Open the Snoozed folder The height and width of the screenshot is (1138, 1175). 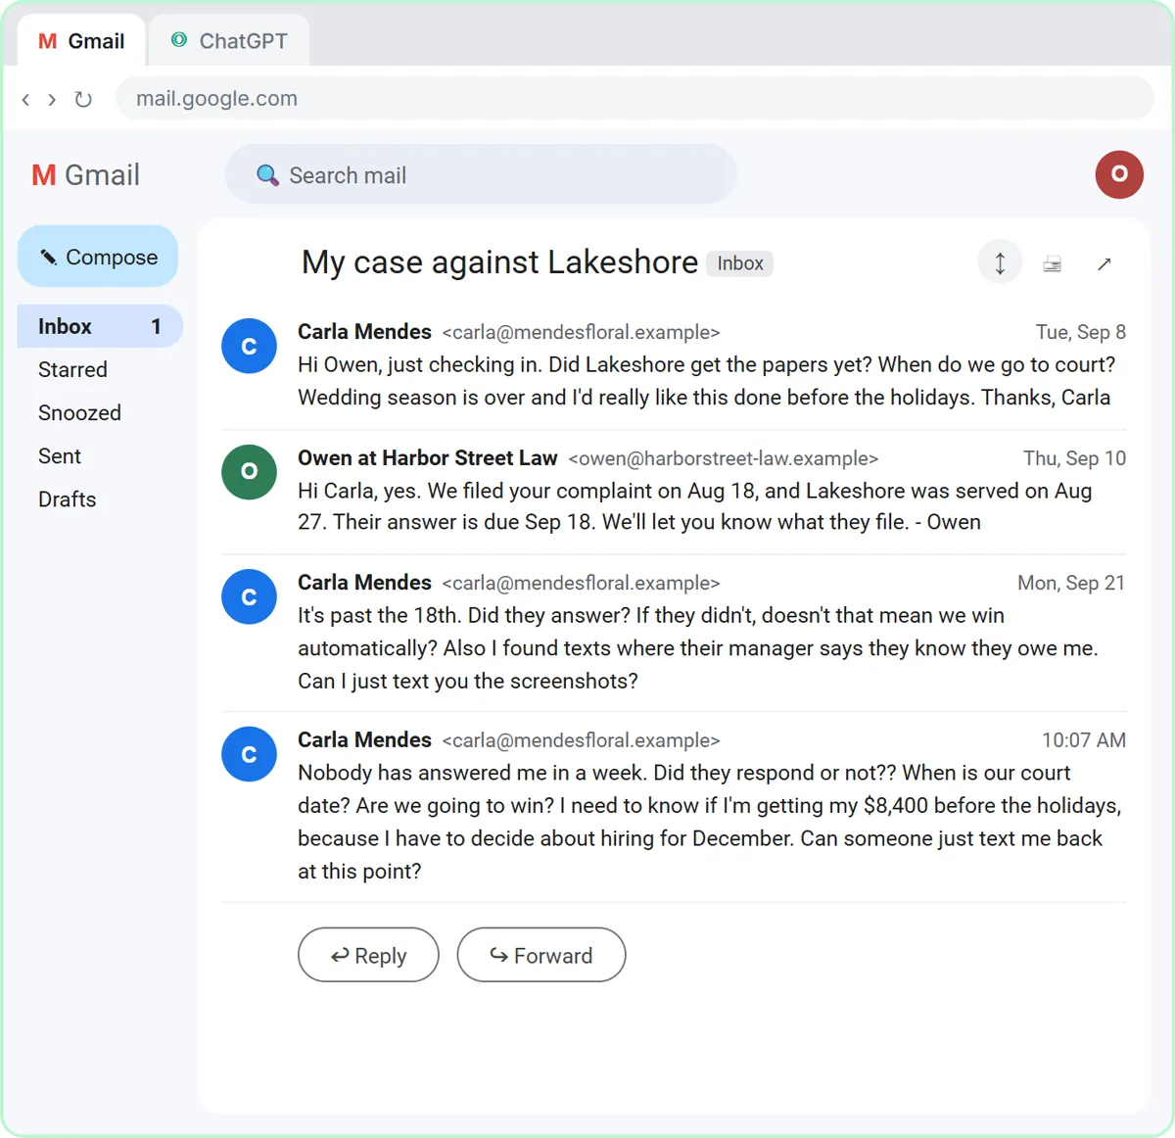click(x=79, y=412)
